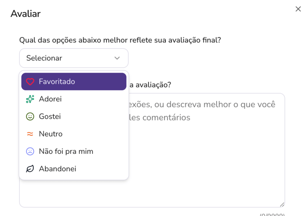This screenshot has height=216, width=307.
Task: Pick the Gostei rating option
Action: click(x=50, y=117)
